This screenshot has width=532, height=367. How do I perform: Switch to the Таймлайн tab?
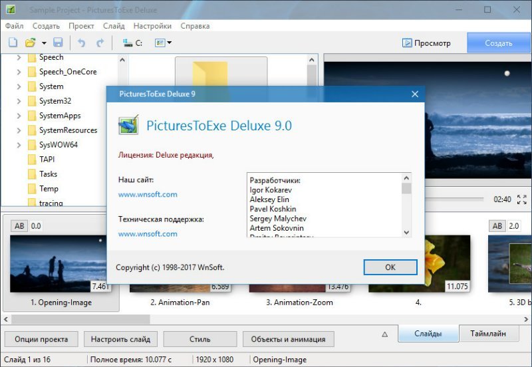tap(488, 333)
